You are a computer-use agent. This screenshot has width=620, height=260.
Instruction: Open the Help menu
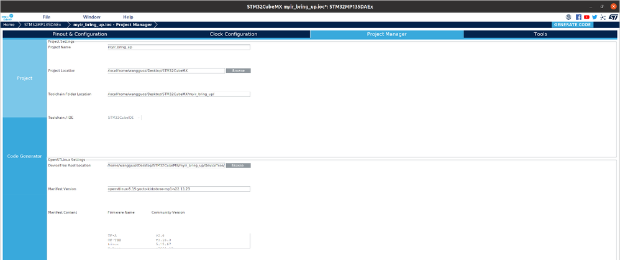tap(128, 17)
